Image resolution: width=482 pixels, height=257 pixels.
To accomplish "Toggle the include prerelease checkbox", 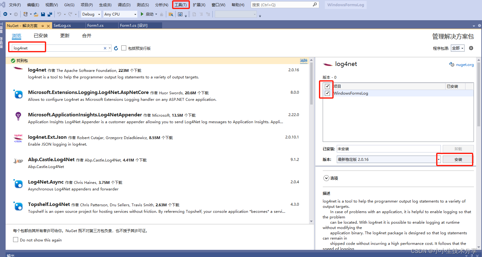I will point(124,48).
